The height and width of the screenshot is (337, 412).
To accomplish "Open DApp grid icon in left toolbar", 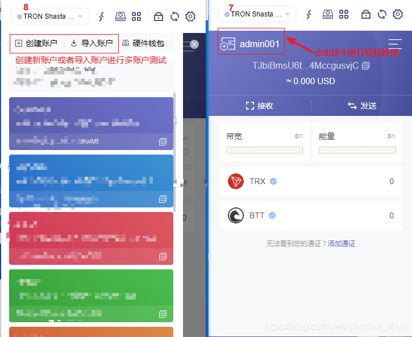I will 136,16.
